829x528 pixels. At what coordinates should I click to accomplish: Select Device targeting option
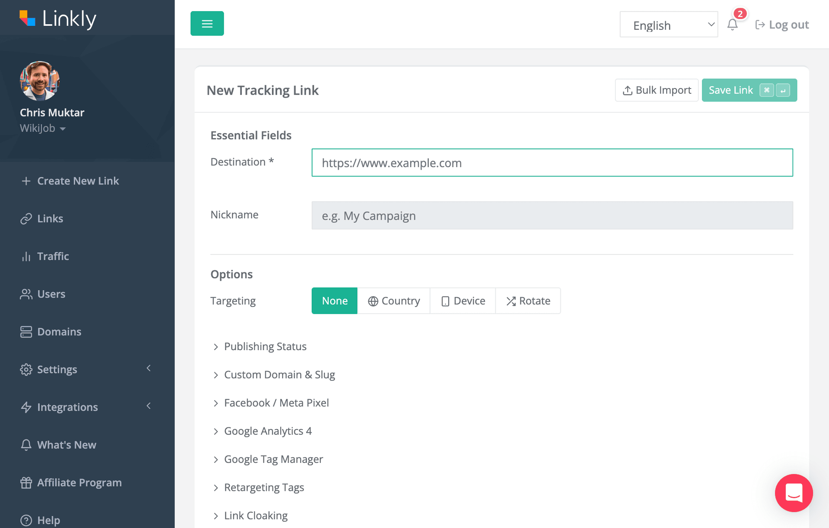click(462, 300)
